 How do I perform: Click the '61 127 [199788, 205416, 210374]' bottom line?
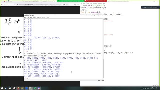42,76
